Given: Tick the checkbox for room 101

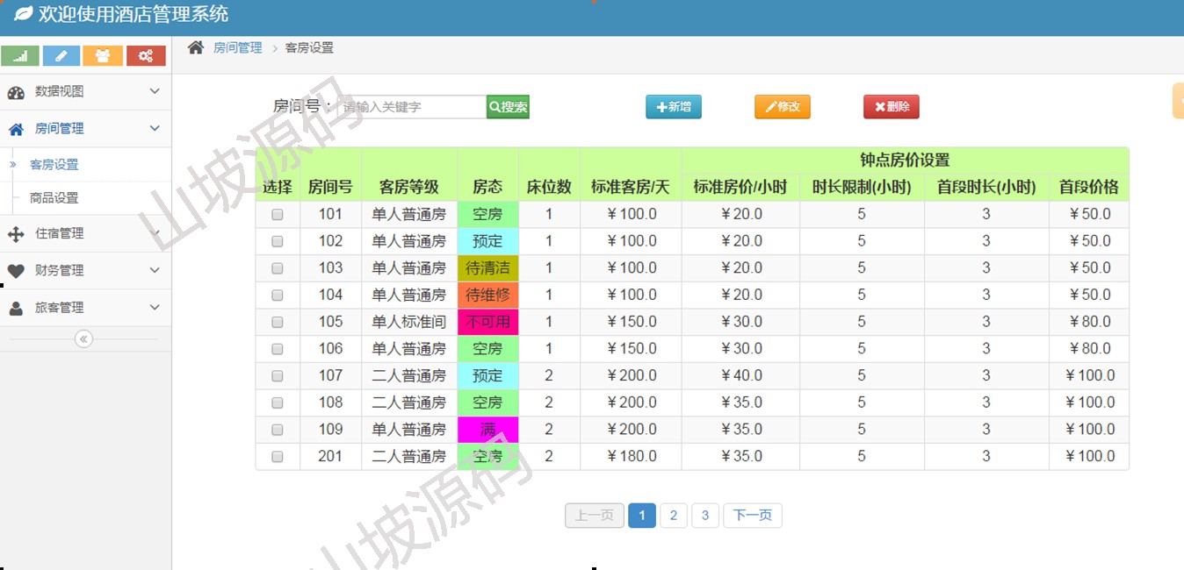Looking at the screenshot, I should tap(278, 215).
